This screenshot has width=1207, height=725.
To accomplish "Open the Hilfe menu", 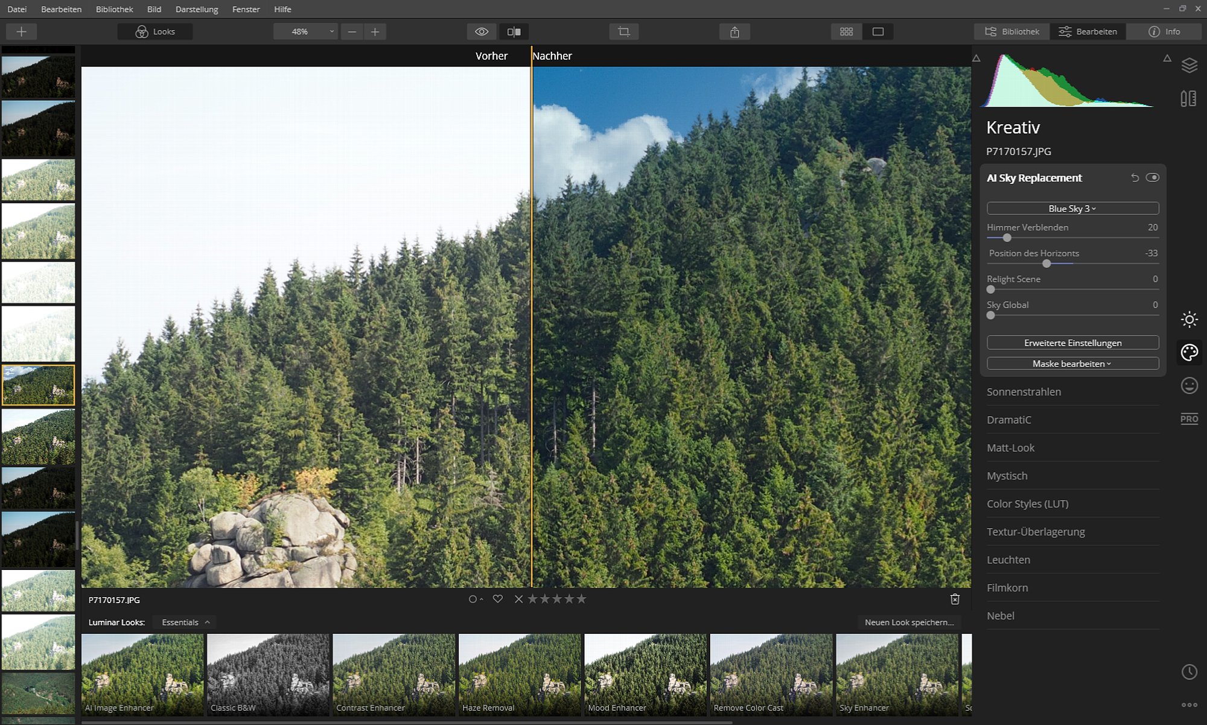I will point(282,9).
